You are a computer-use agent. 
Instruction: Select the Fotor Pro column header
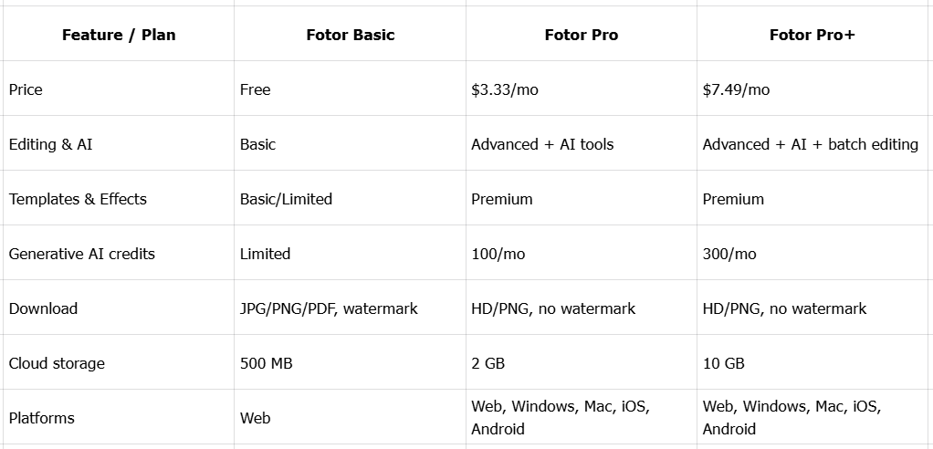point(581,35)
